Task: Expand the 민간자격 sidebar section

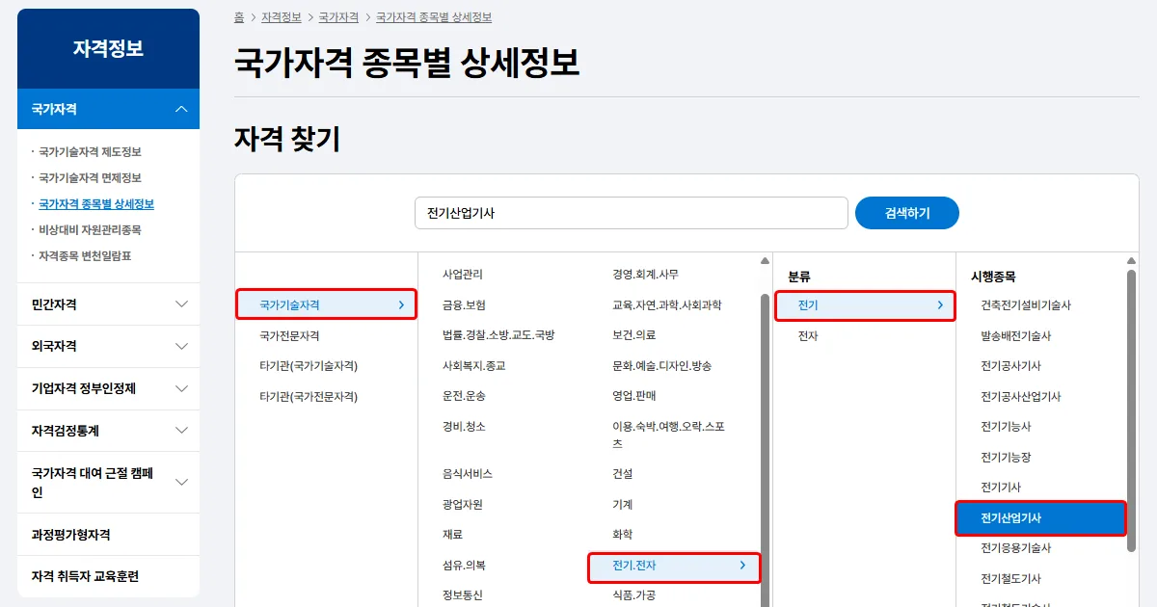Action: click(108, 303)
